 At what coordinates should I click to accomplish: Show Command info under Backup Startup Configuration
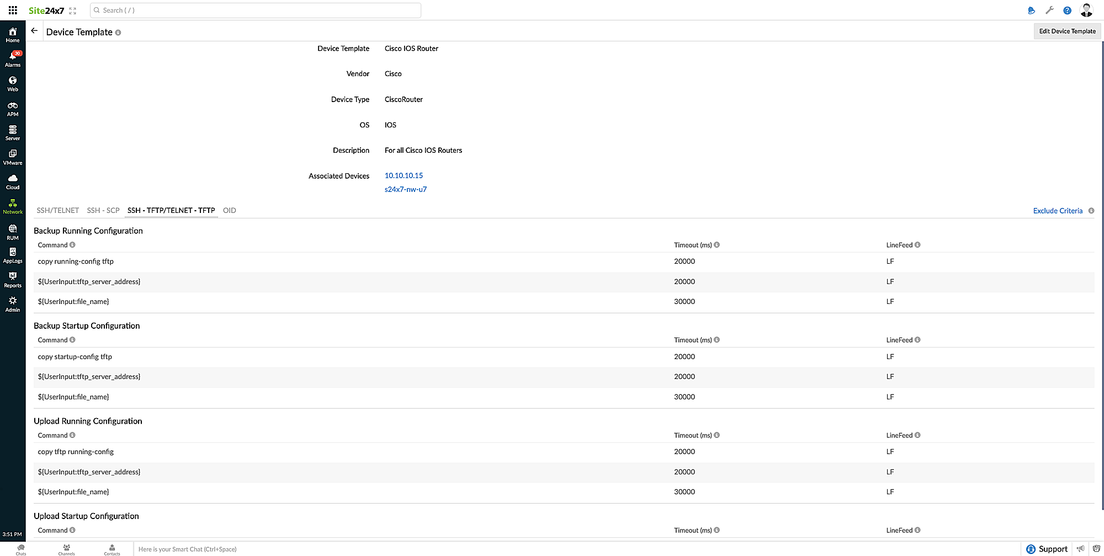(72, 340)
